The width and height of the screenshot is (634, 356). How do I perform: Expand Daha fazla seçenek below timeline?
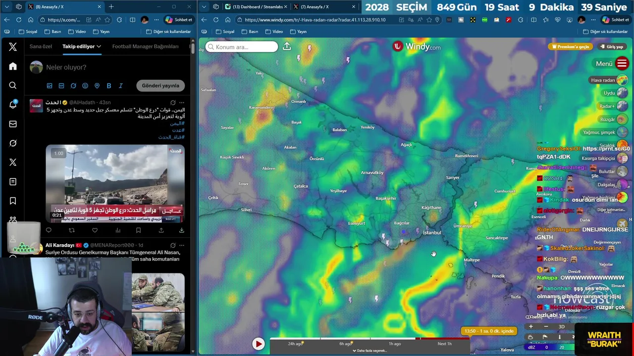point(370,351)
